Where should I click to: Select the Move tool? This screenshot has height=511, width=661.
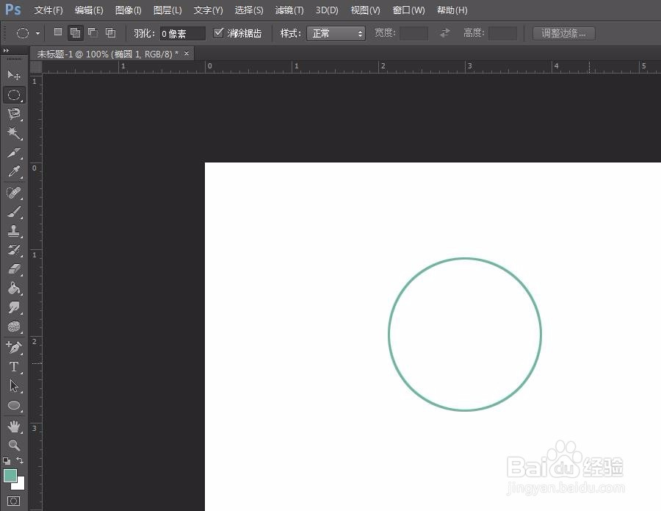14,75
